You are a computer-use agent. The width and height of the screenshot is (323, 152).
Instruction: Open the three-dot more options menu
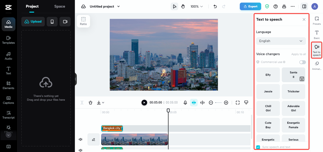pos(293,6)
